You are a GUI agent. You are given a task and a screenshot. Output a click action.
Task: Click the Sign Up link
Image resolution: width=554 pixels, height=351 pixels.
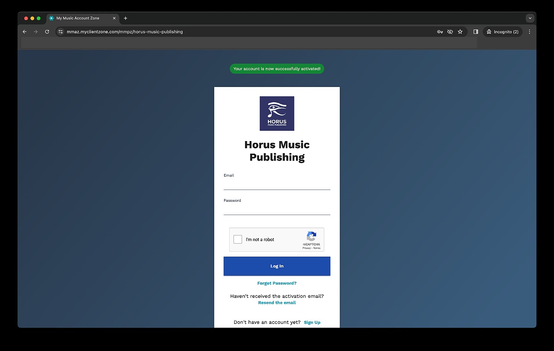point(312,322)
